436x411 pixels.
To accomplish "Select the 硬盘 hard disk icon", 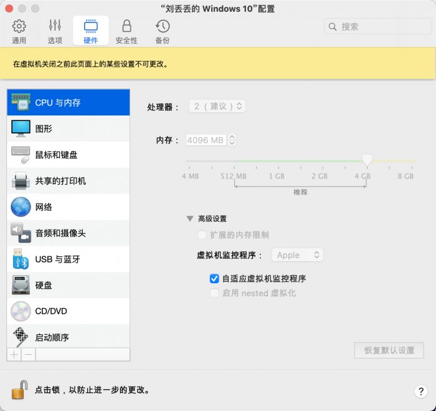I will [21, 285].
